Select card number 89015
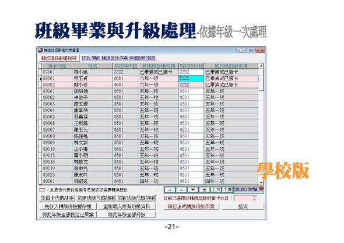The image size is (344, 243). [57, 156]
